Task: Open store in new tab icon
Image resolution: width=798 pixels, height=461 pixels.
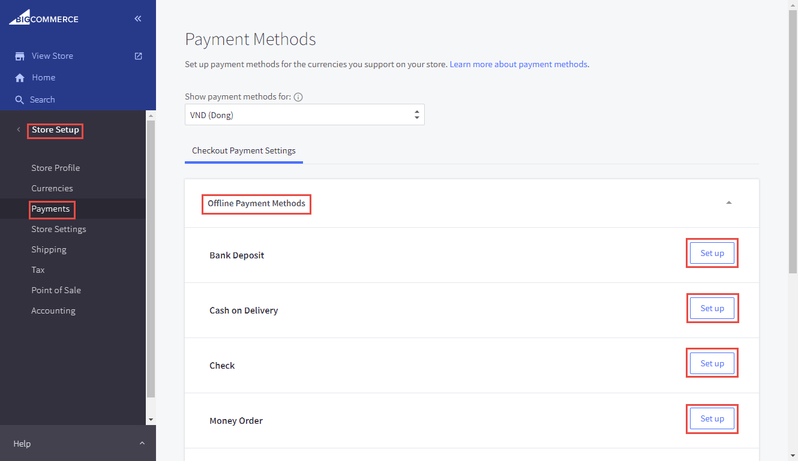Action: 138,56
